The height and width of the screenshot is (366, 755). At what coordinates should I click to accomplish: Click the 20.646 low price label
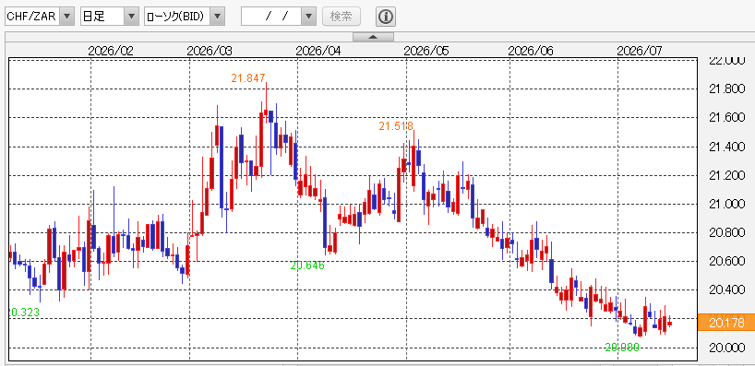click(x=307, y=265)
